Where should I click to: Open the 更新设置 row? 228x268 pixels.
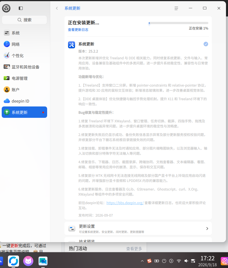[x=138, y=228]
